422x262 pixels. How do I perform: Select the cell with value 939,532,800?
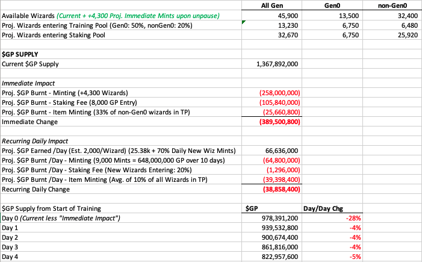272,228
